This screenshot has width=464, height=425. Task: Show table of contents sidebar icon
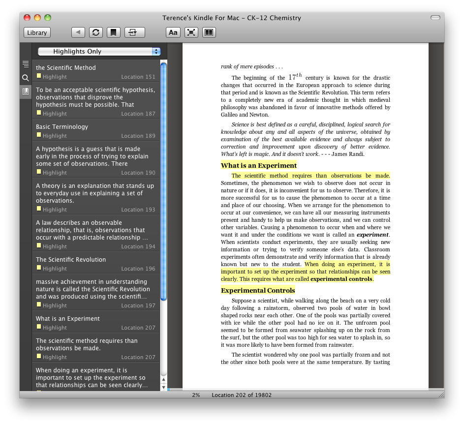click(25, 63)
